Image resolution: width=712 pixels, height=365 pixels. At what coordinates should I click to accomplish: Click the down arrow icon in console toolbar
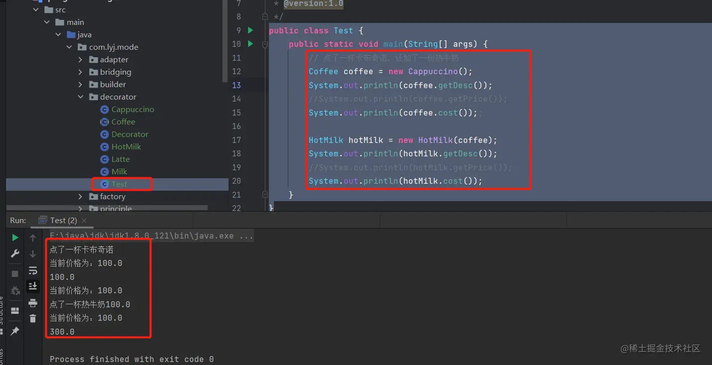(x=33, y=254)
